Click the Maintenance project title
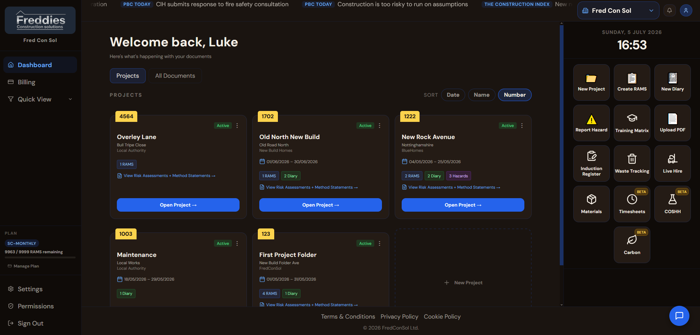Image resolution: width=700 pixels, height=335 pixels. [137, 255]
